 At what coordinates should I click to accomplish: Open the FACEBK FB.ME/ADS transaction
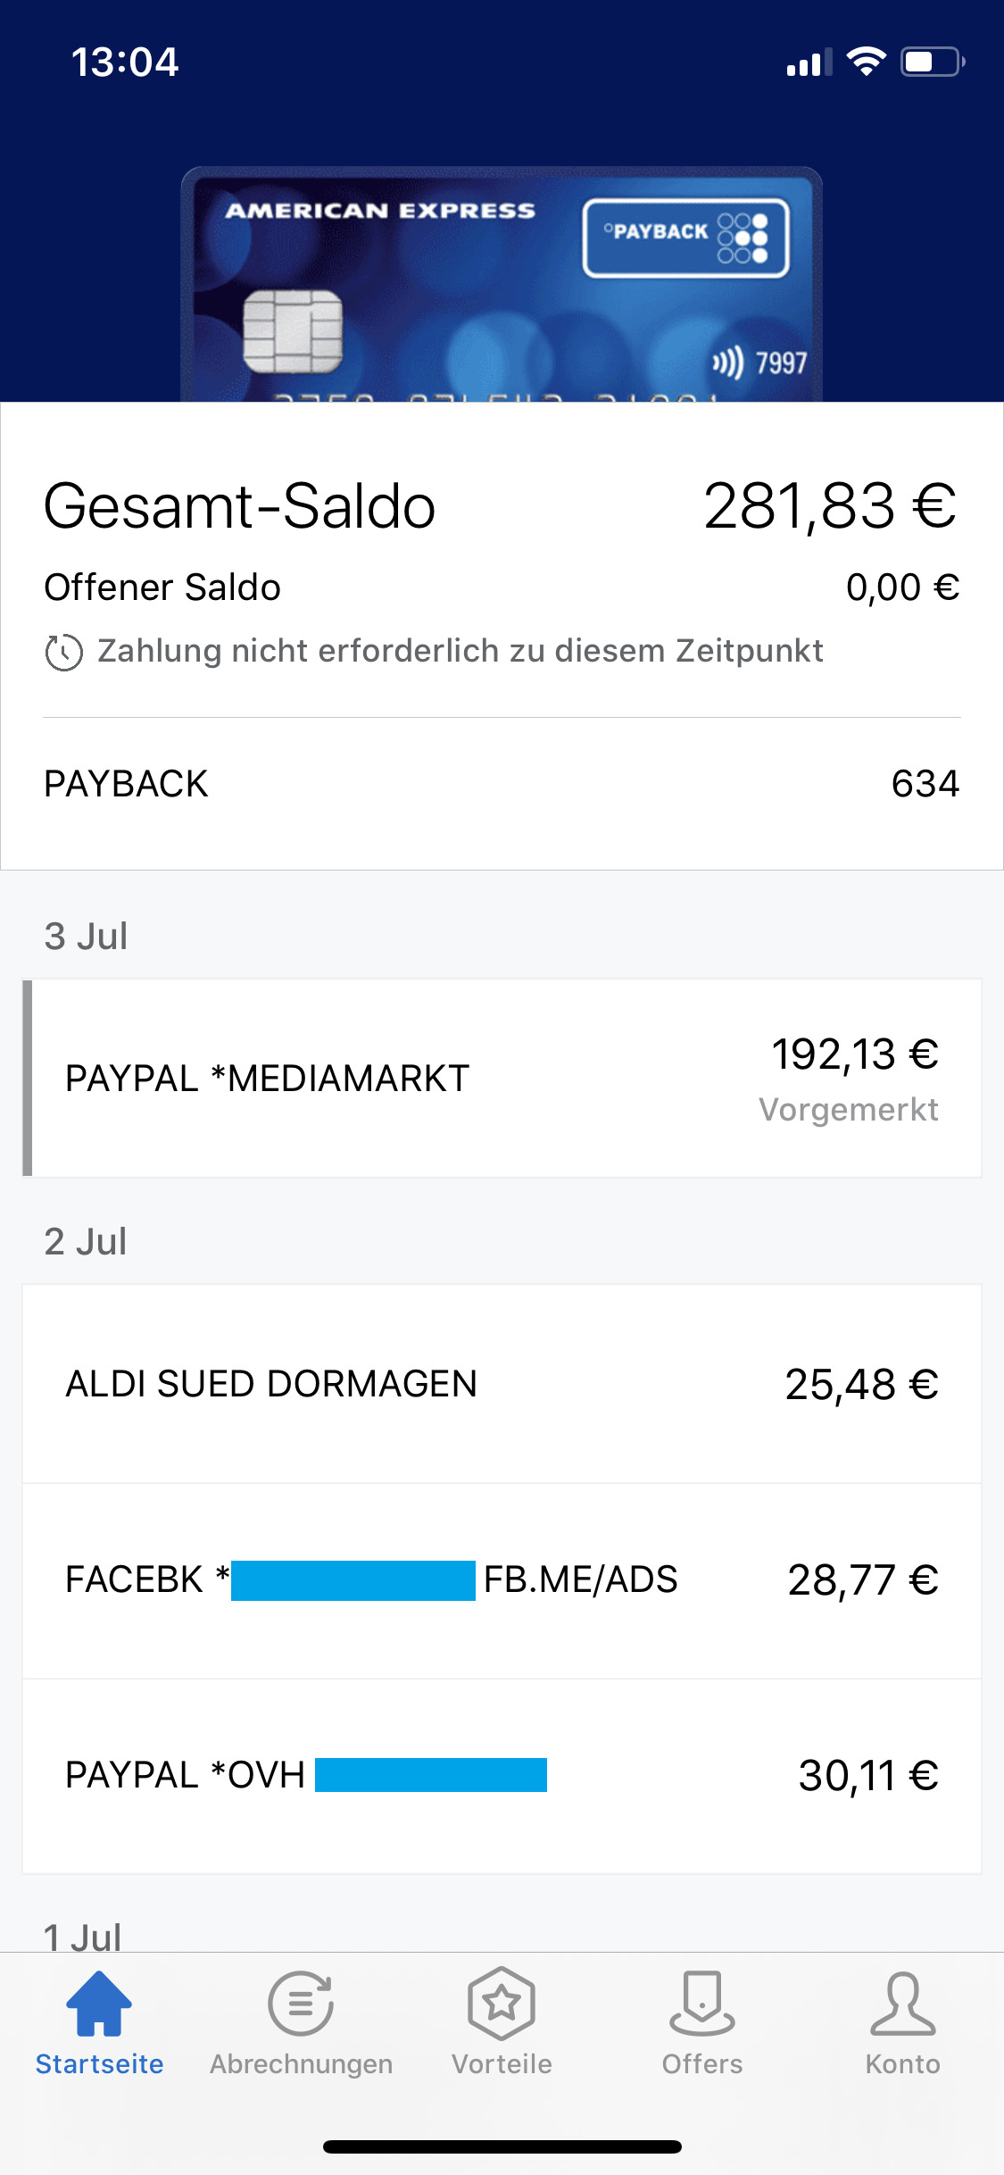502,1580
